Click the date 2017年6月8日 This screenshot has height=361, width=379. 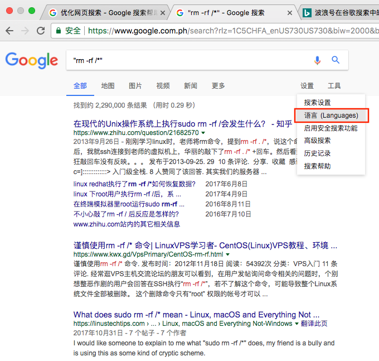tap(226, 184)
